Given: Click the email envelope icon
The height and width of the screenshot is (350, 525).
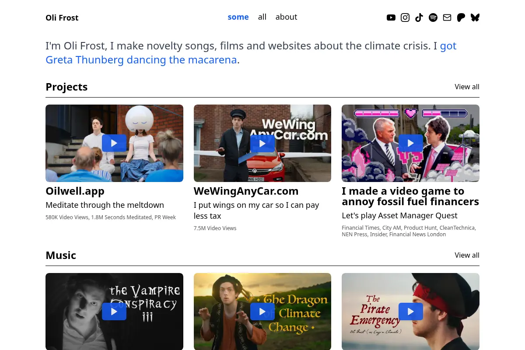Looking at the screenshot, I should 447,17.
